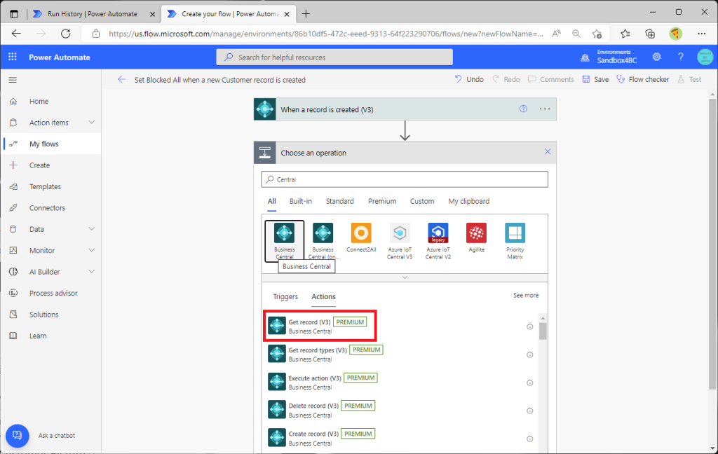
Task: Switch to the All connectors tab
Action: pyautogui.click(x=271, y=201)
